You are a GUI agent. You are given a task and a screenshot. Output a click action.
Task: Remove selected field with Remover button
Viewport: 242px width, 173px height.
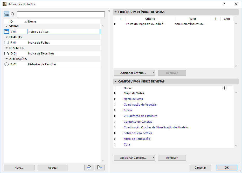(x=172, y=158)
